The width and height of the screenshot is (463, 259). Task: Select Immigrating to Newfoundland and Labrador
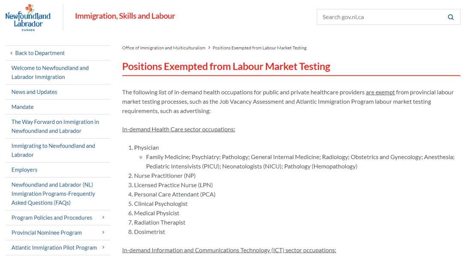pyautogui.click(x=53, y=151)
